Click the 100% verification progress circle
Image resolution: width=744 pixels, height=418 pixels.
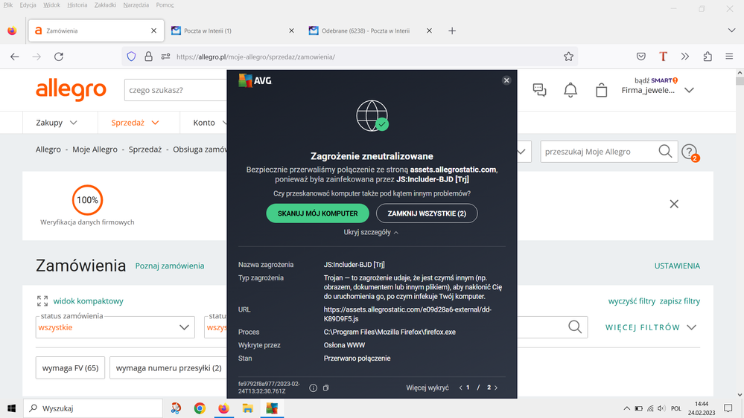pos(87,200)
